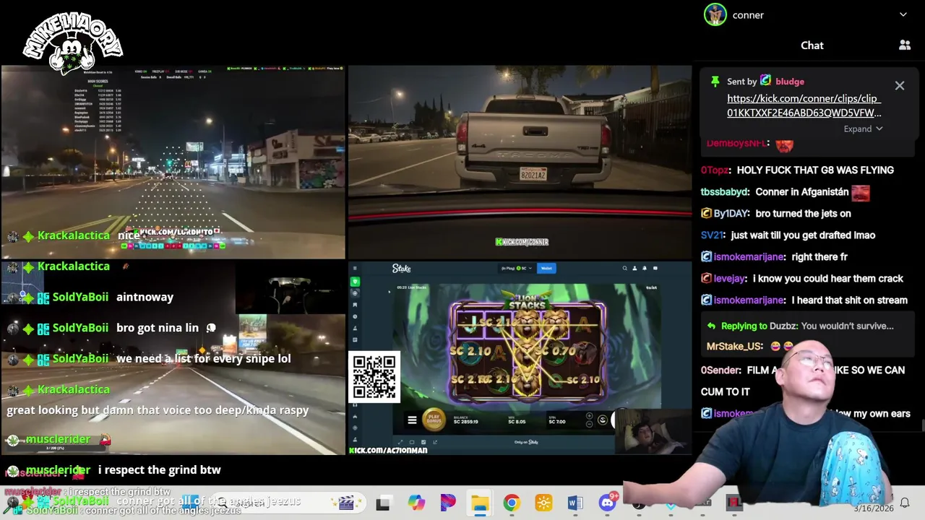
Task: Click MrStake_US's username in chat
Action: click(x=734, y=346)
